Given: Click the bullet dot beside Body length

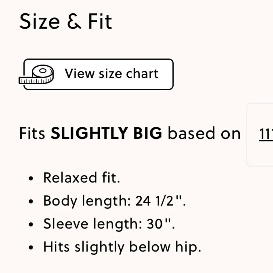Looking at the screenshot, I should pos(31,201).
